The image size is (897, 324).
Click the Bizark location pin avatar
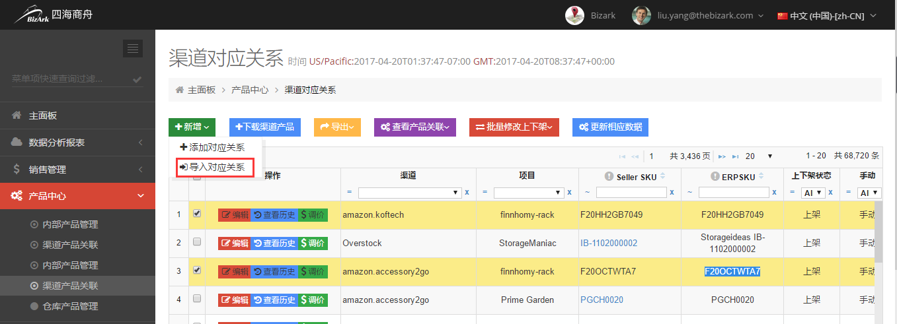(x=574, y=15)
